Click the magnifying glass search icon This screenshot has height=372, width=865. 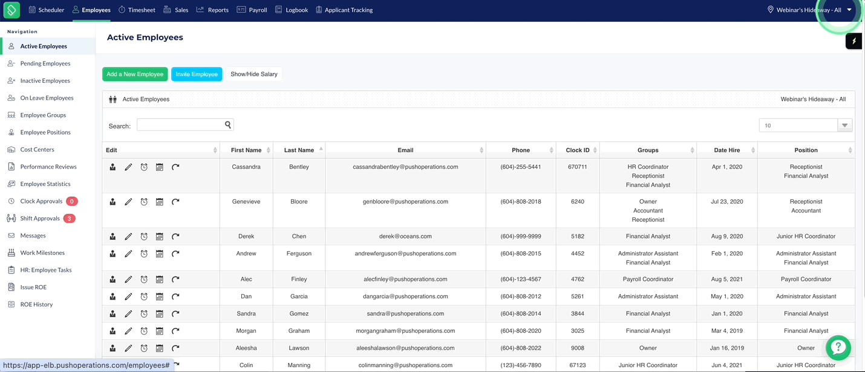click(228, 125)
